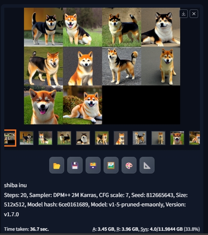Select the standing shiba on asphalt thumbnail
This screenshot has width=208, height=235.
(x=140, y=138)
